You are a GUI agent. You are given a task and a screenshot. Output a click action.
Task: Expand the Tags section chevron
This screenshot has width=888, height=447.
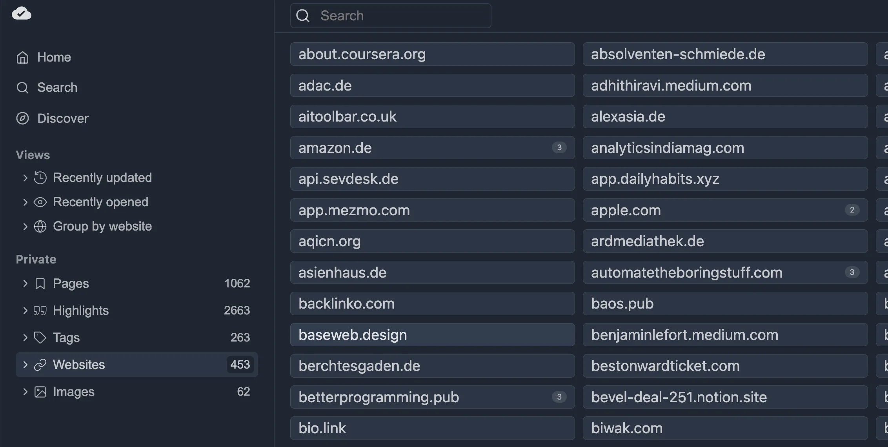tap(25, 337)
